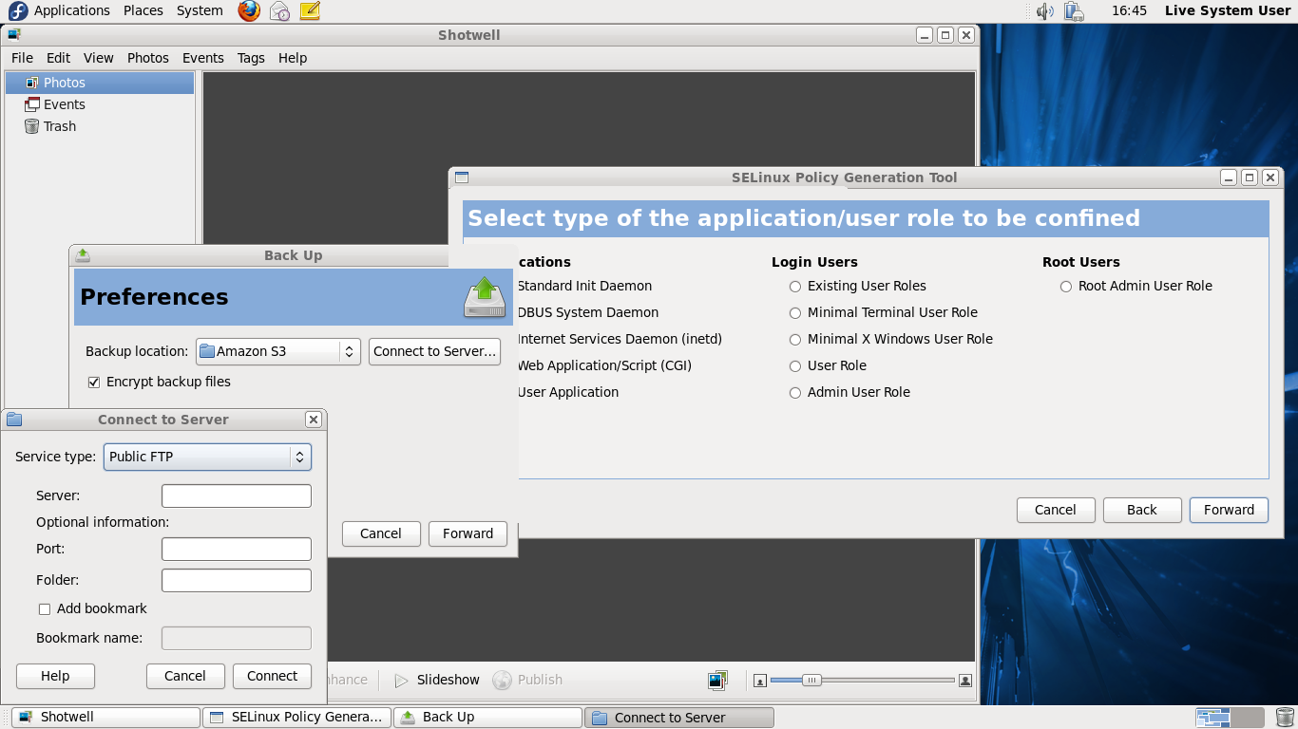Click Connect to Server... button in Preferences

434,351
